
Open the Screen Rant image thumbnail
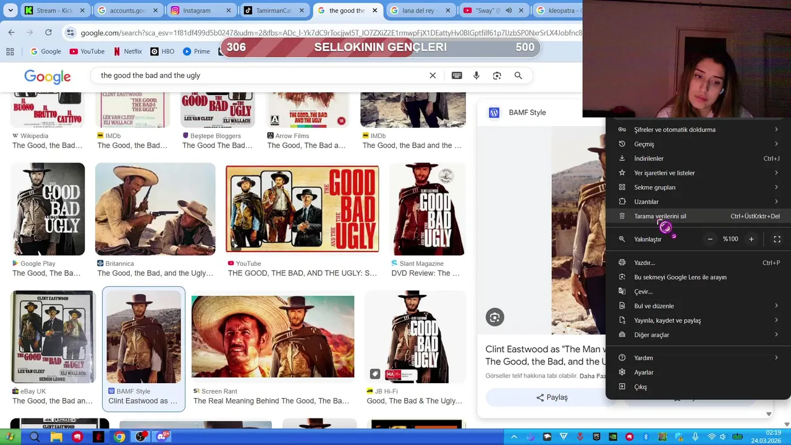click(273, 336)
